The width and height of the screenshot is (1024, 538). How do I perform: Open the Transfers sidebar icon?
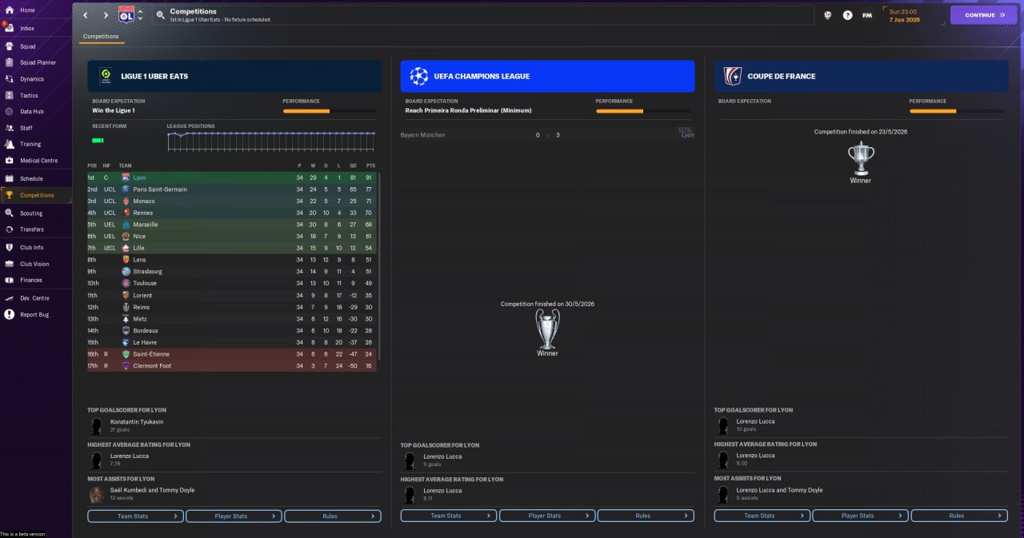[9, 229]
